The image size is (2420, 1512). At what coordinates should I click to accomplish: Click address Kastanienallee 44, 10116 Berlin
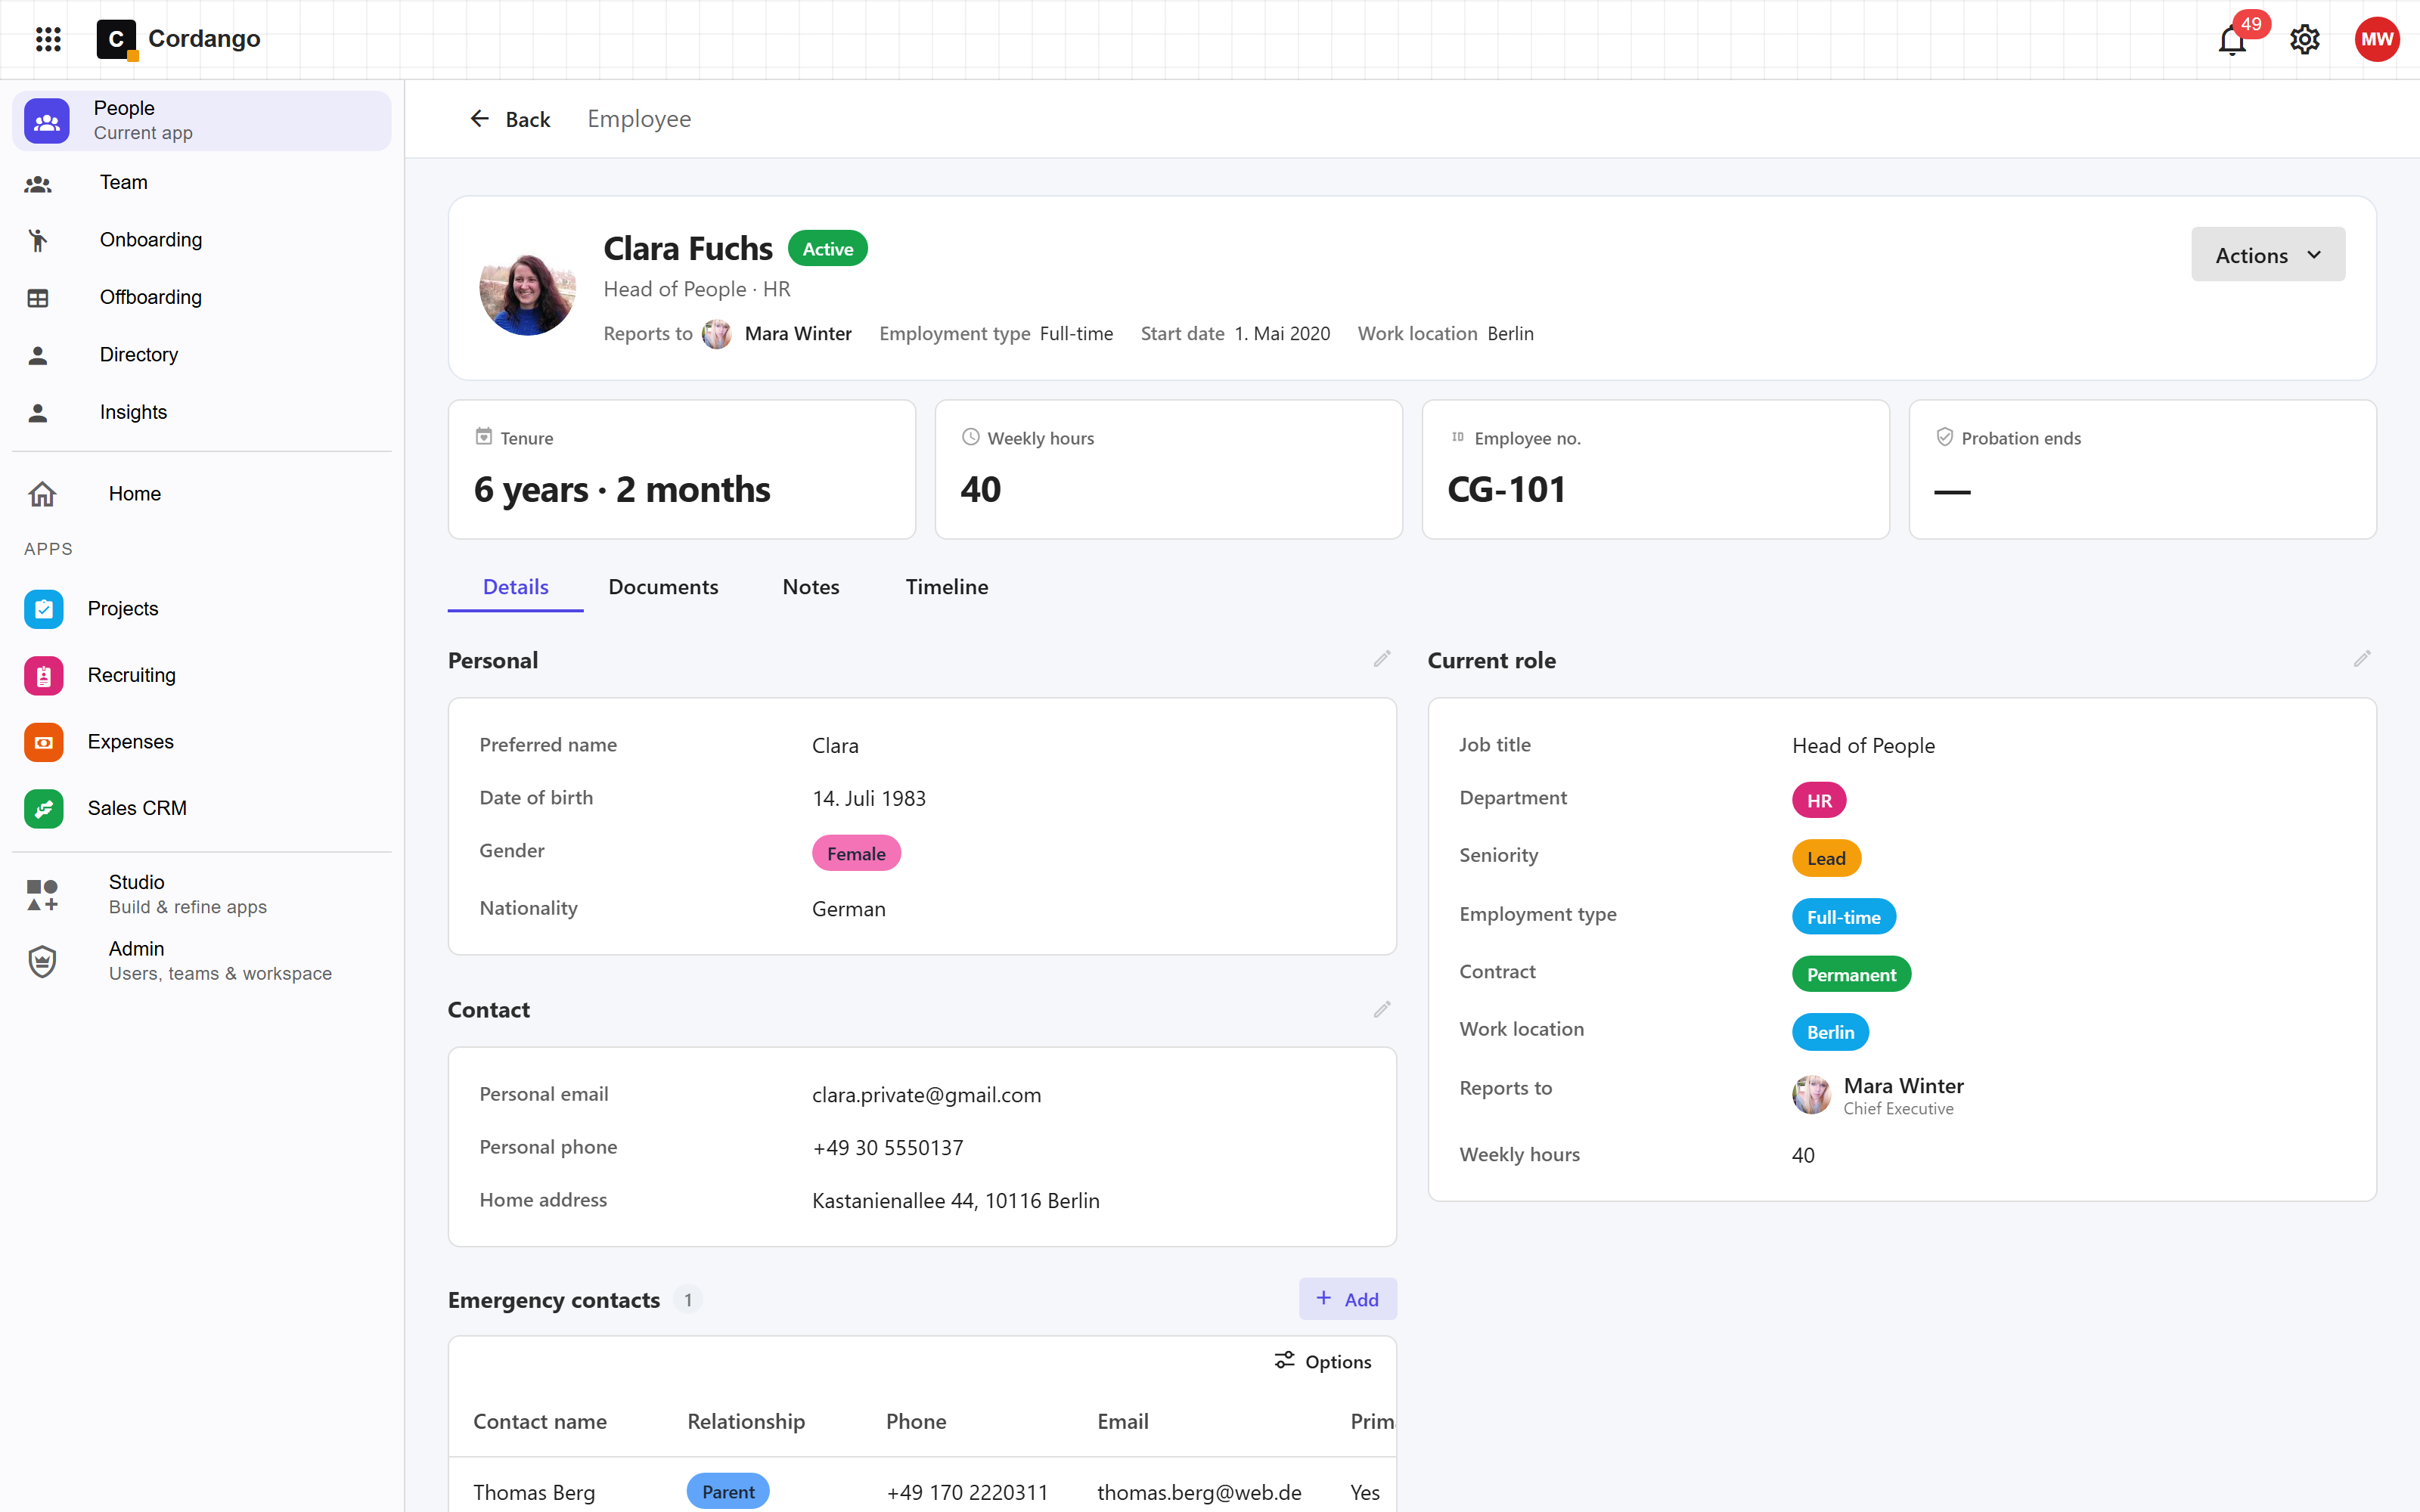[x=955, y=1201]
